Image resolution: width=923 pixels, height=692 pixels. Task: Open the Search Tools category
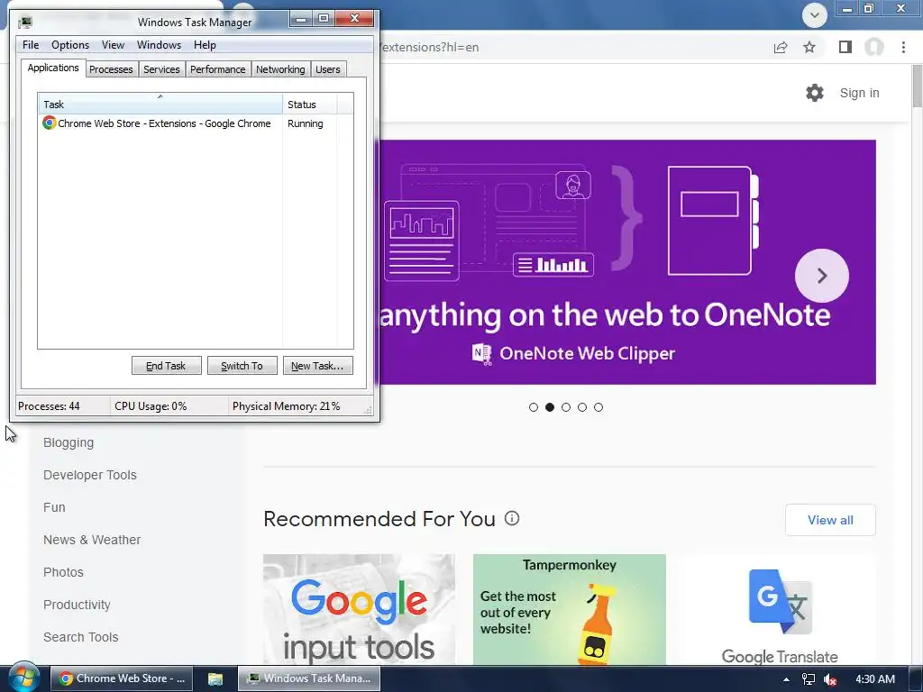[80, 637]
